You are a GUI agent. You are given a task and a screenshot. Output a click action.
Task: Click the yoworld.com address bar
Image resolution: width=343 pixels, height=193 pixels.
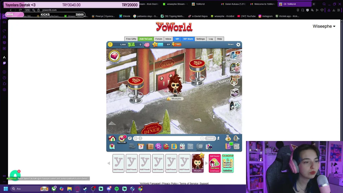tap(49, 10)
